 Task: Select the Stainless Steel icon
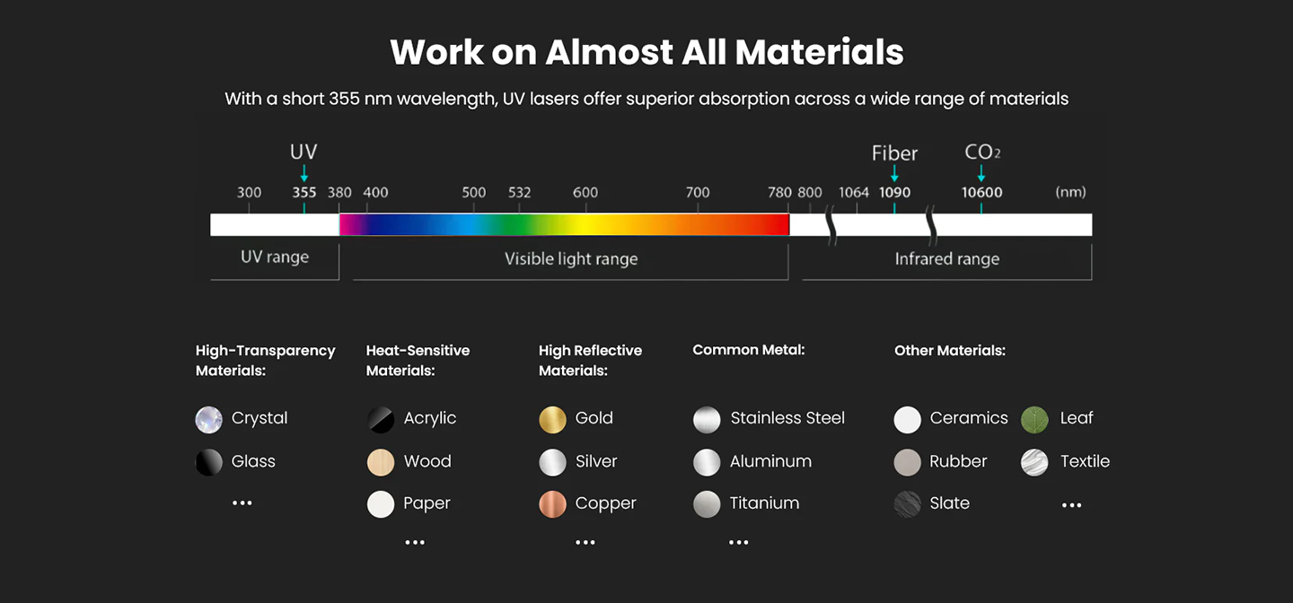click(707, 419)
